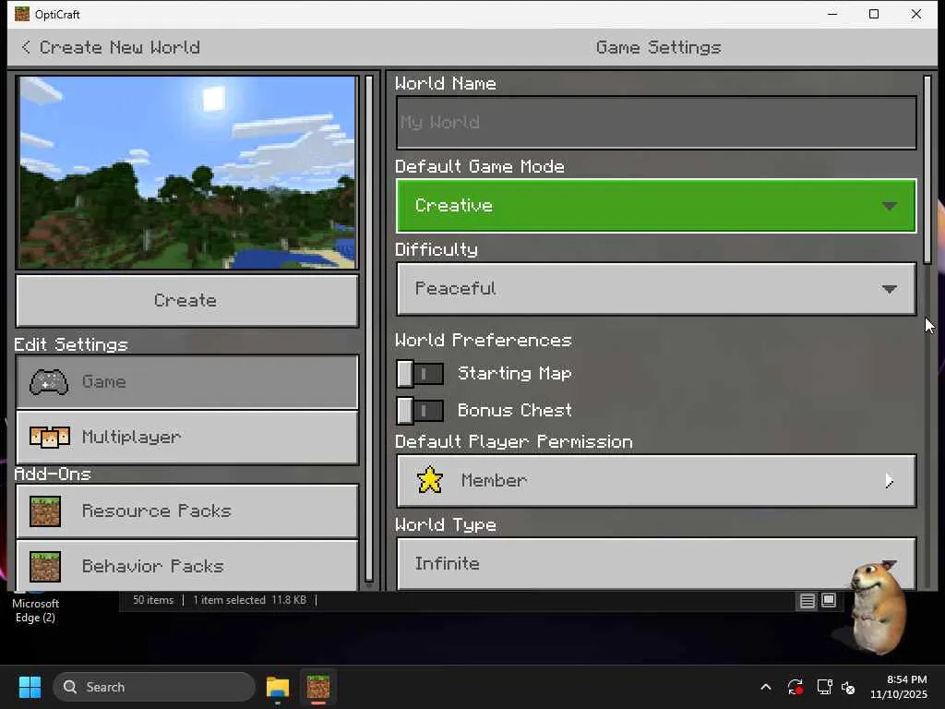Image resolution: width=945 pixels, height=709 pixels.
Task: Click the "1 item selected 11.8 KB" status
Action: pos(249,600)
